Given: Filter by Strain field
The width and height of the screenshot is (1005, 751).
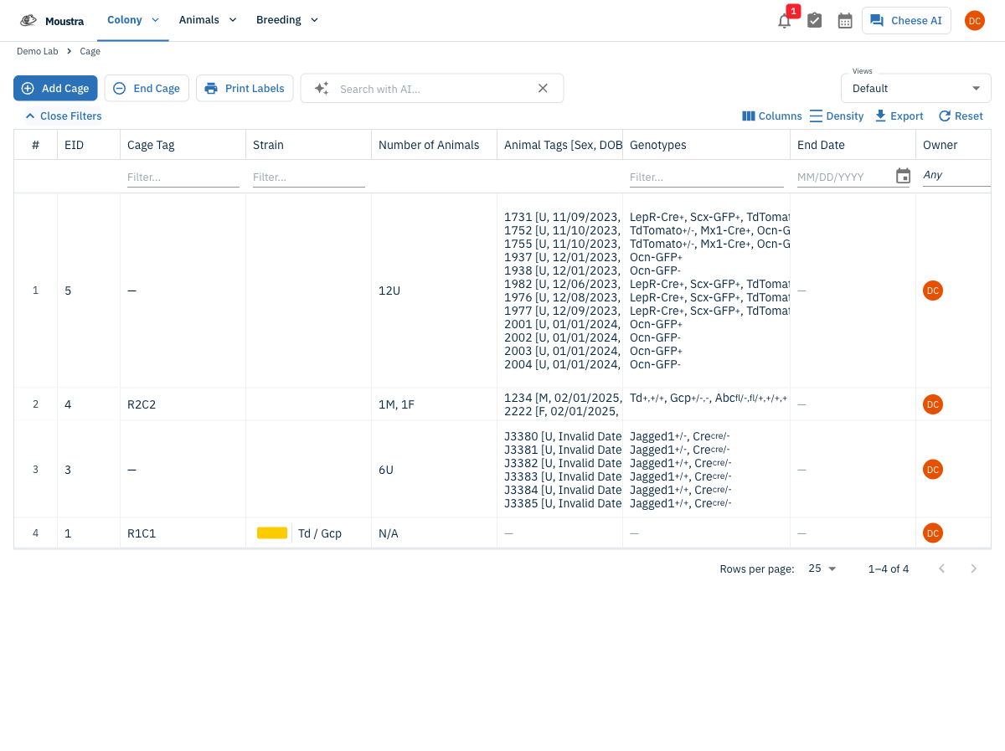Looking at the screenshot, I should (x=309, y=177).
